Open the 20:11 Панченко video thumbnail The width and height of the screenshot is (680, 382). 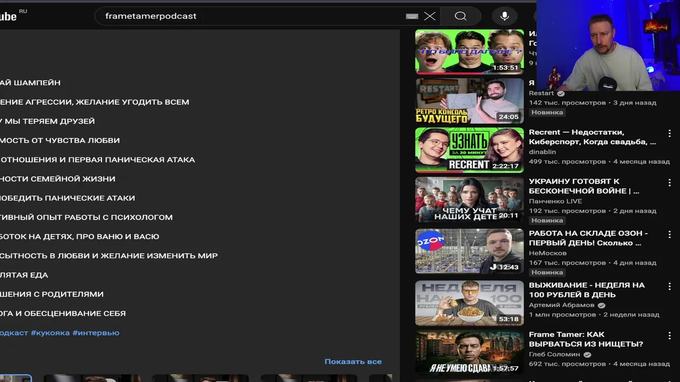[x=469, y=199]
